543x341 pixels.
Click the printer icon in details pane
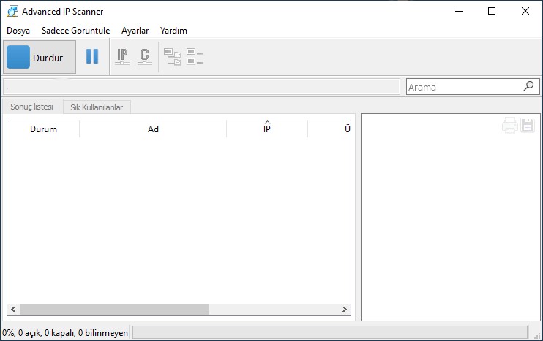(x=510, y=125)
